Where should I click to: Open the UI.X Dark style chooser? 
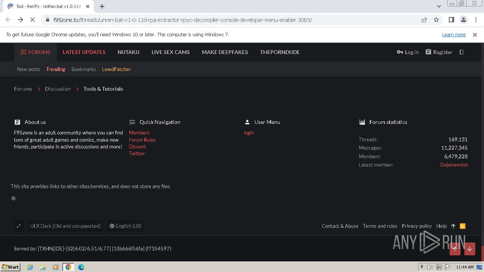click(65, 226)
